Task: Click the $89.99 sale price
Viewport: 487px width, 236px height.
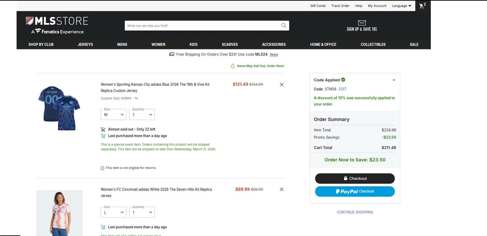Action: pyautogui.click(x=243, y=189)
